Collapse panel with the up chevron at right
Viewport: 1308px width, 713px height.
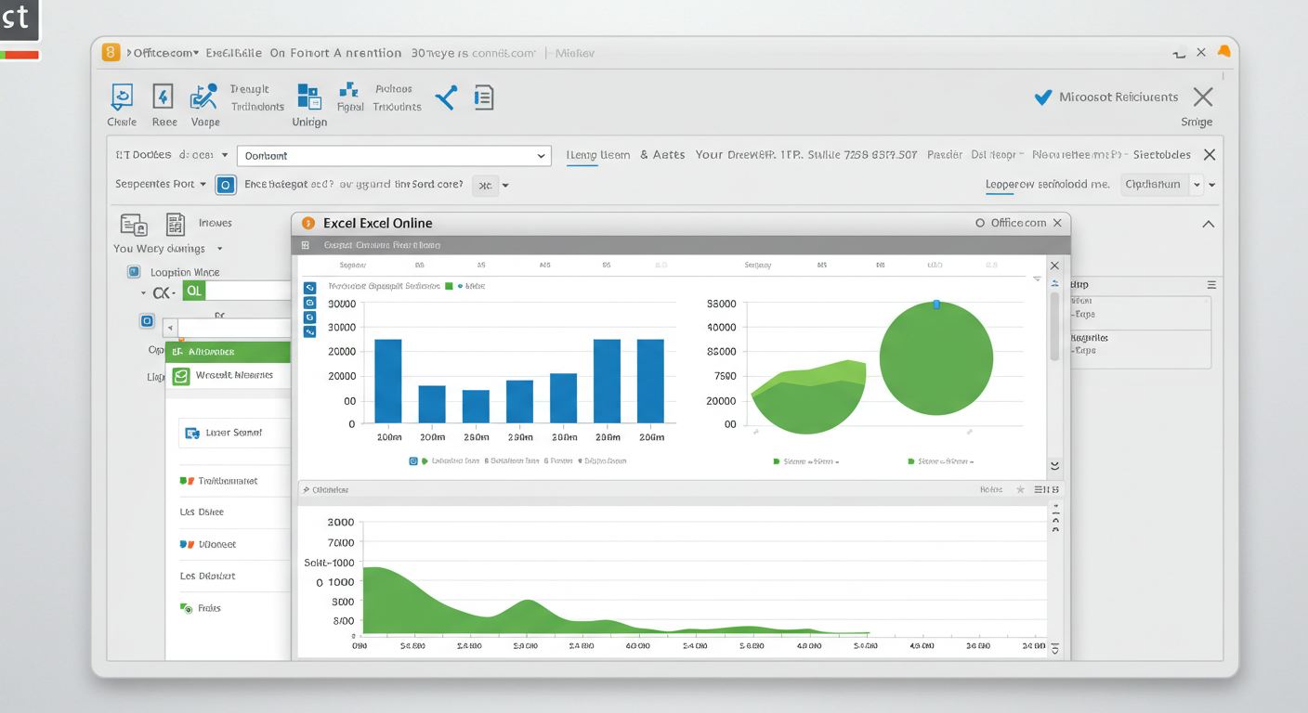click(x=1208, y=225)
